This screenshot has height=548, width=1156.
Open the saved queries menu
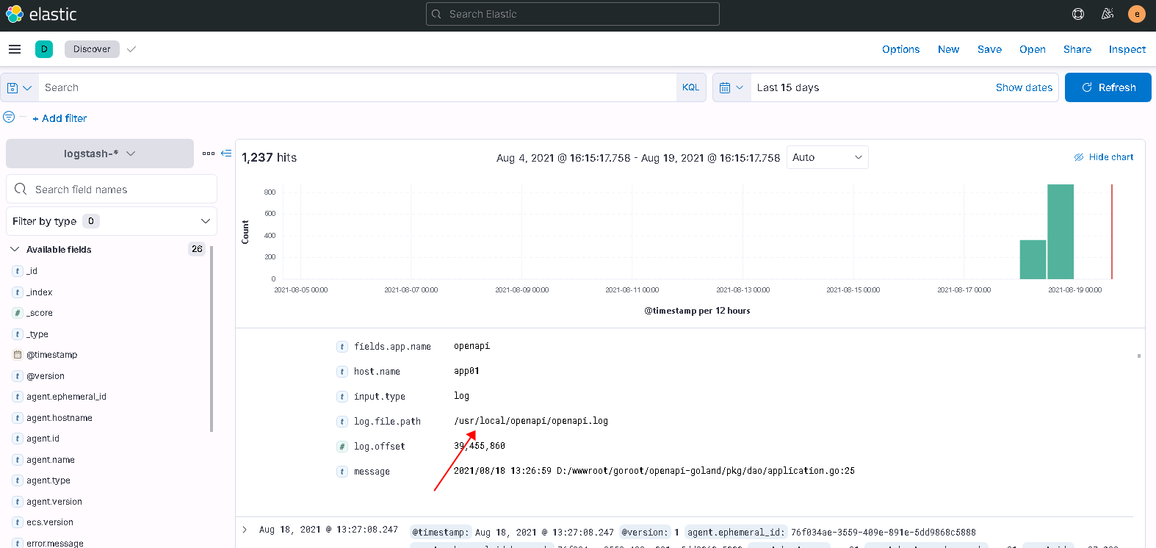pos(19,87)
